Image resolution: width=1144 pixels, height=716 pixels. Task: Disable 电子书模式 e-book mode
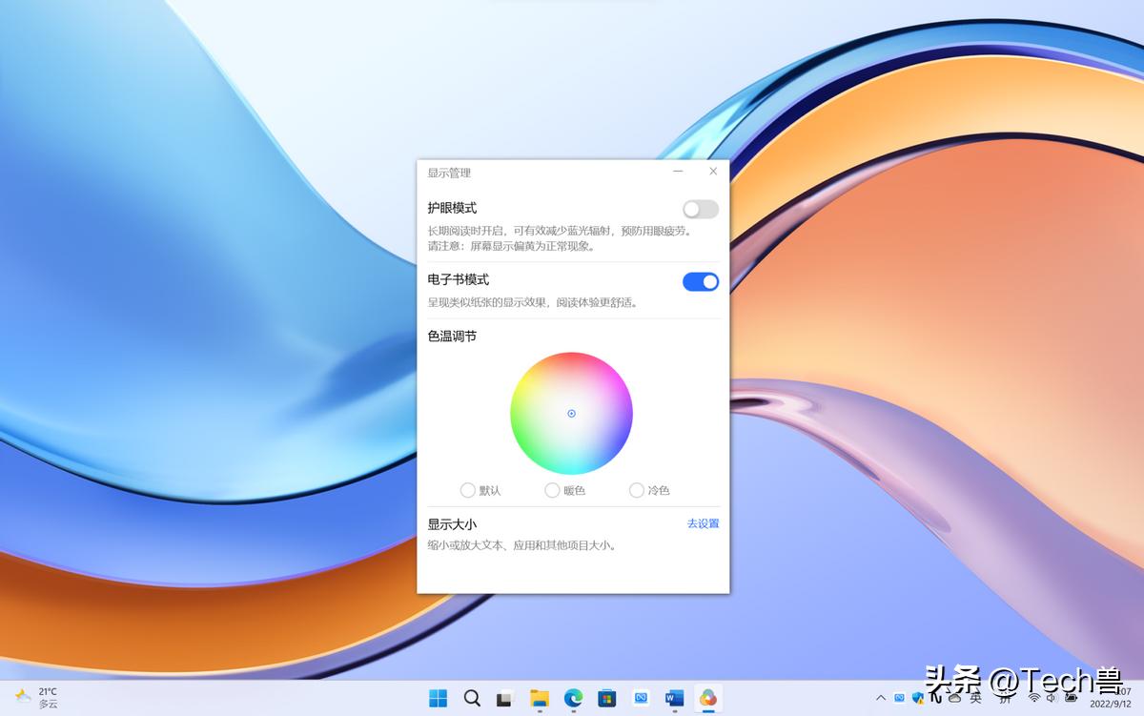click(x=700, y=281)
